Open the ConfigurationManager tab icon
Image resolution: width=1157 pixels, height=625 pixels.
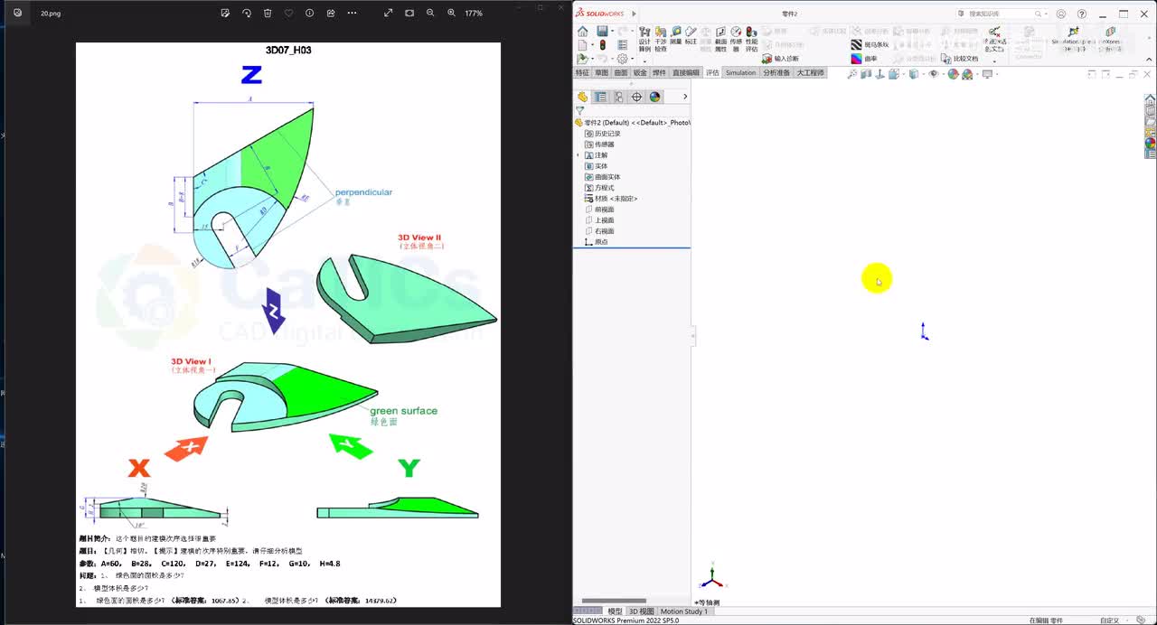[x=618, y=97]
